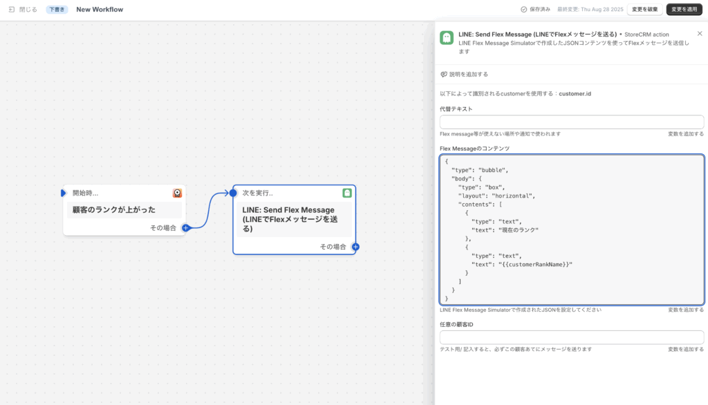The image size is (708, 405).
Task: Click the 次を実行.. label on action node
Action: (257, 194)
